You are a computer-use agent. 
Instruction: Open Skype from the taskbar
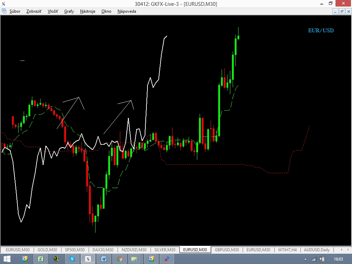(72, 259)
